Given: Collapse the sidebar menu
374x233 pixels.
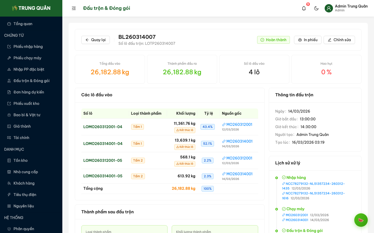Looking at the screenshot, I should [74, 8].
